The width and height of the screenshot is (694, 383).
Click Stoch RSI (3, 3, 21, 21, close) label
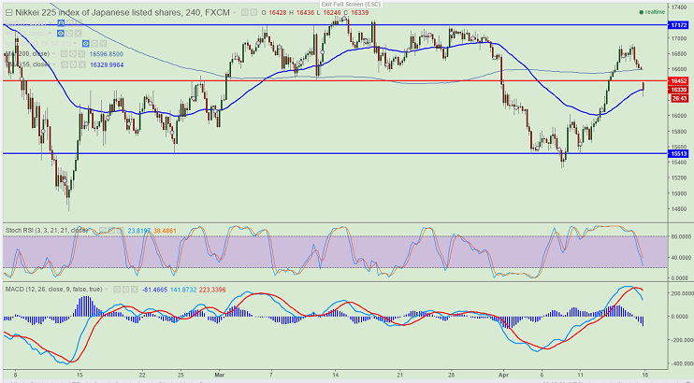46,231
